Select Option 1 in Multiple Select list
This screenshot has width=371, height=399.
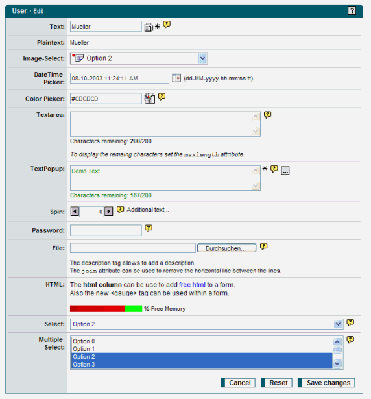point(202,349)
